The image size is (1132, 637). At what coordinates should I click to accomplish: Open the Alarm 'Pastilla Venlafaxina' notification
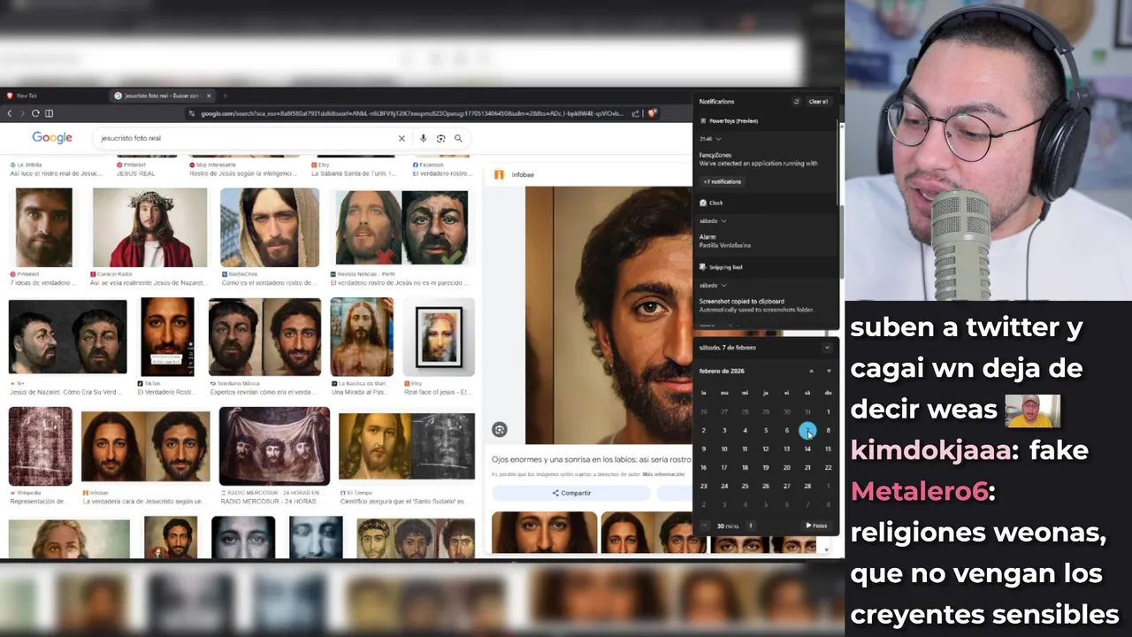pyautogui.click(x=724, y=241)
